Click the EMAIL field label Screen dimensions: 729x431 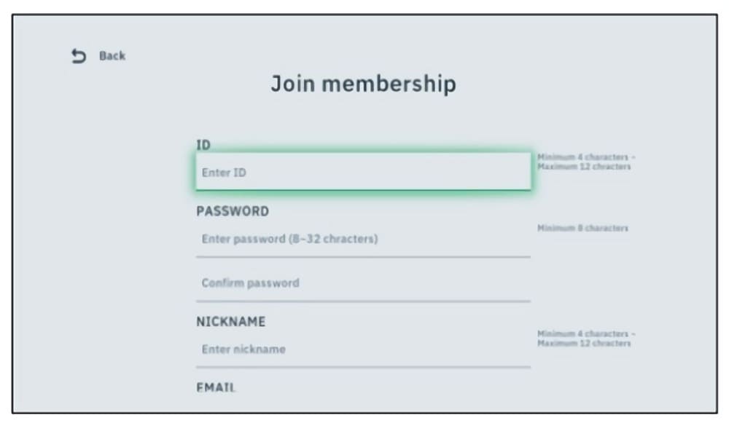tap(216, 388)
